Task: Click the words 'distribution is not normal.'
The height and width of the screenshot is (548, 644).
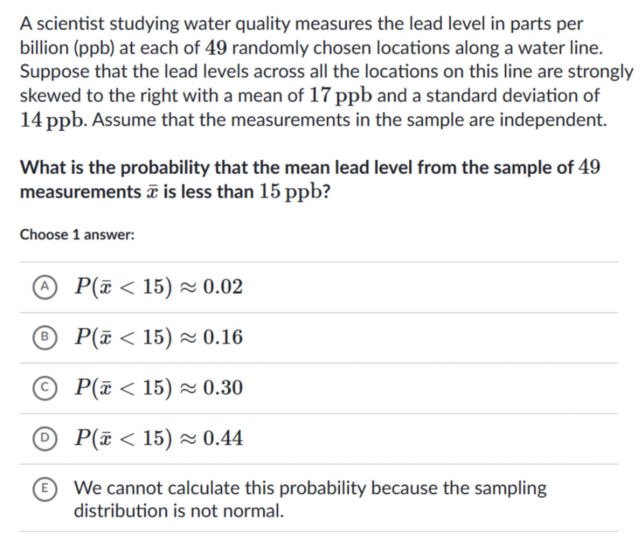Action: pos(179,511)
